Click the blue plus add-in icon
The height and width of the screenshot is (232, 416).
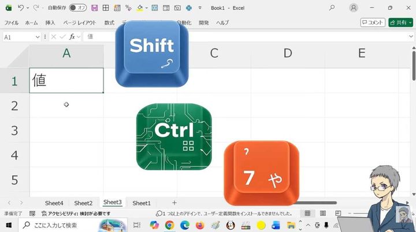(189, 8)
